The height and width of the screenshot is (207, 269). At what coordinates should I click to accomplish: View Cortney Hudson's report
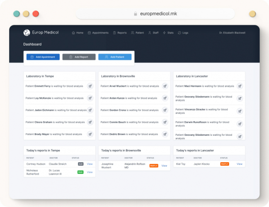tap(90, 164)
